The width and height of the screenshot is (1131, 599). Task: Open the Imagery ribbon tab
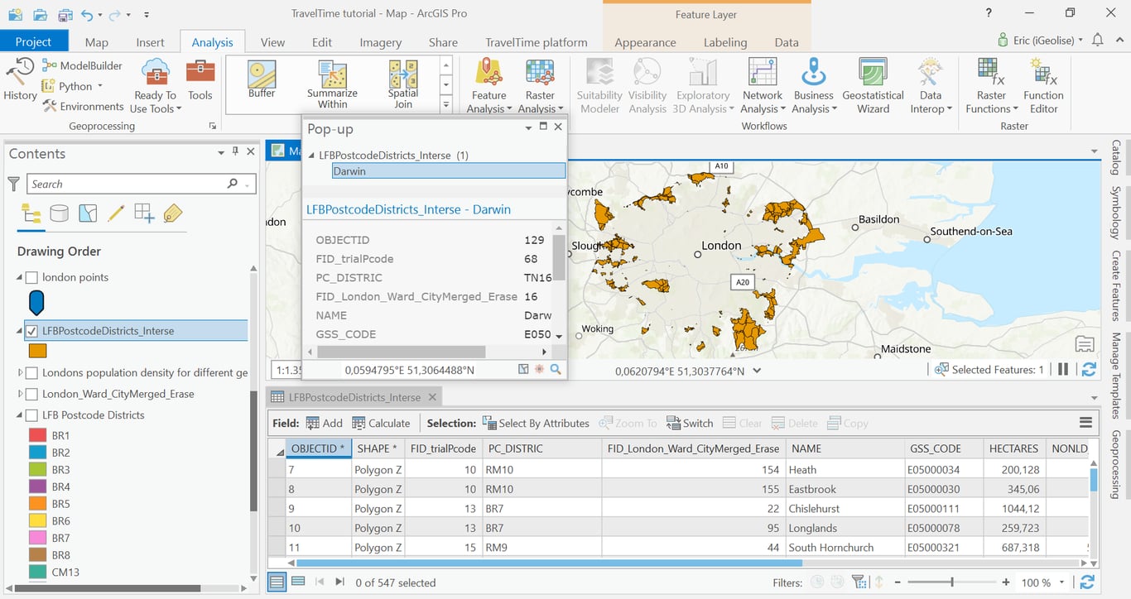click(x=380, y=42)
